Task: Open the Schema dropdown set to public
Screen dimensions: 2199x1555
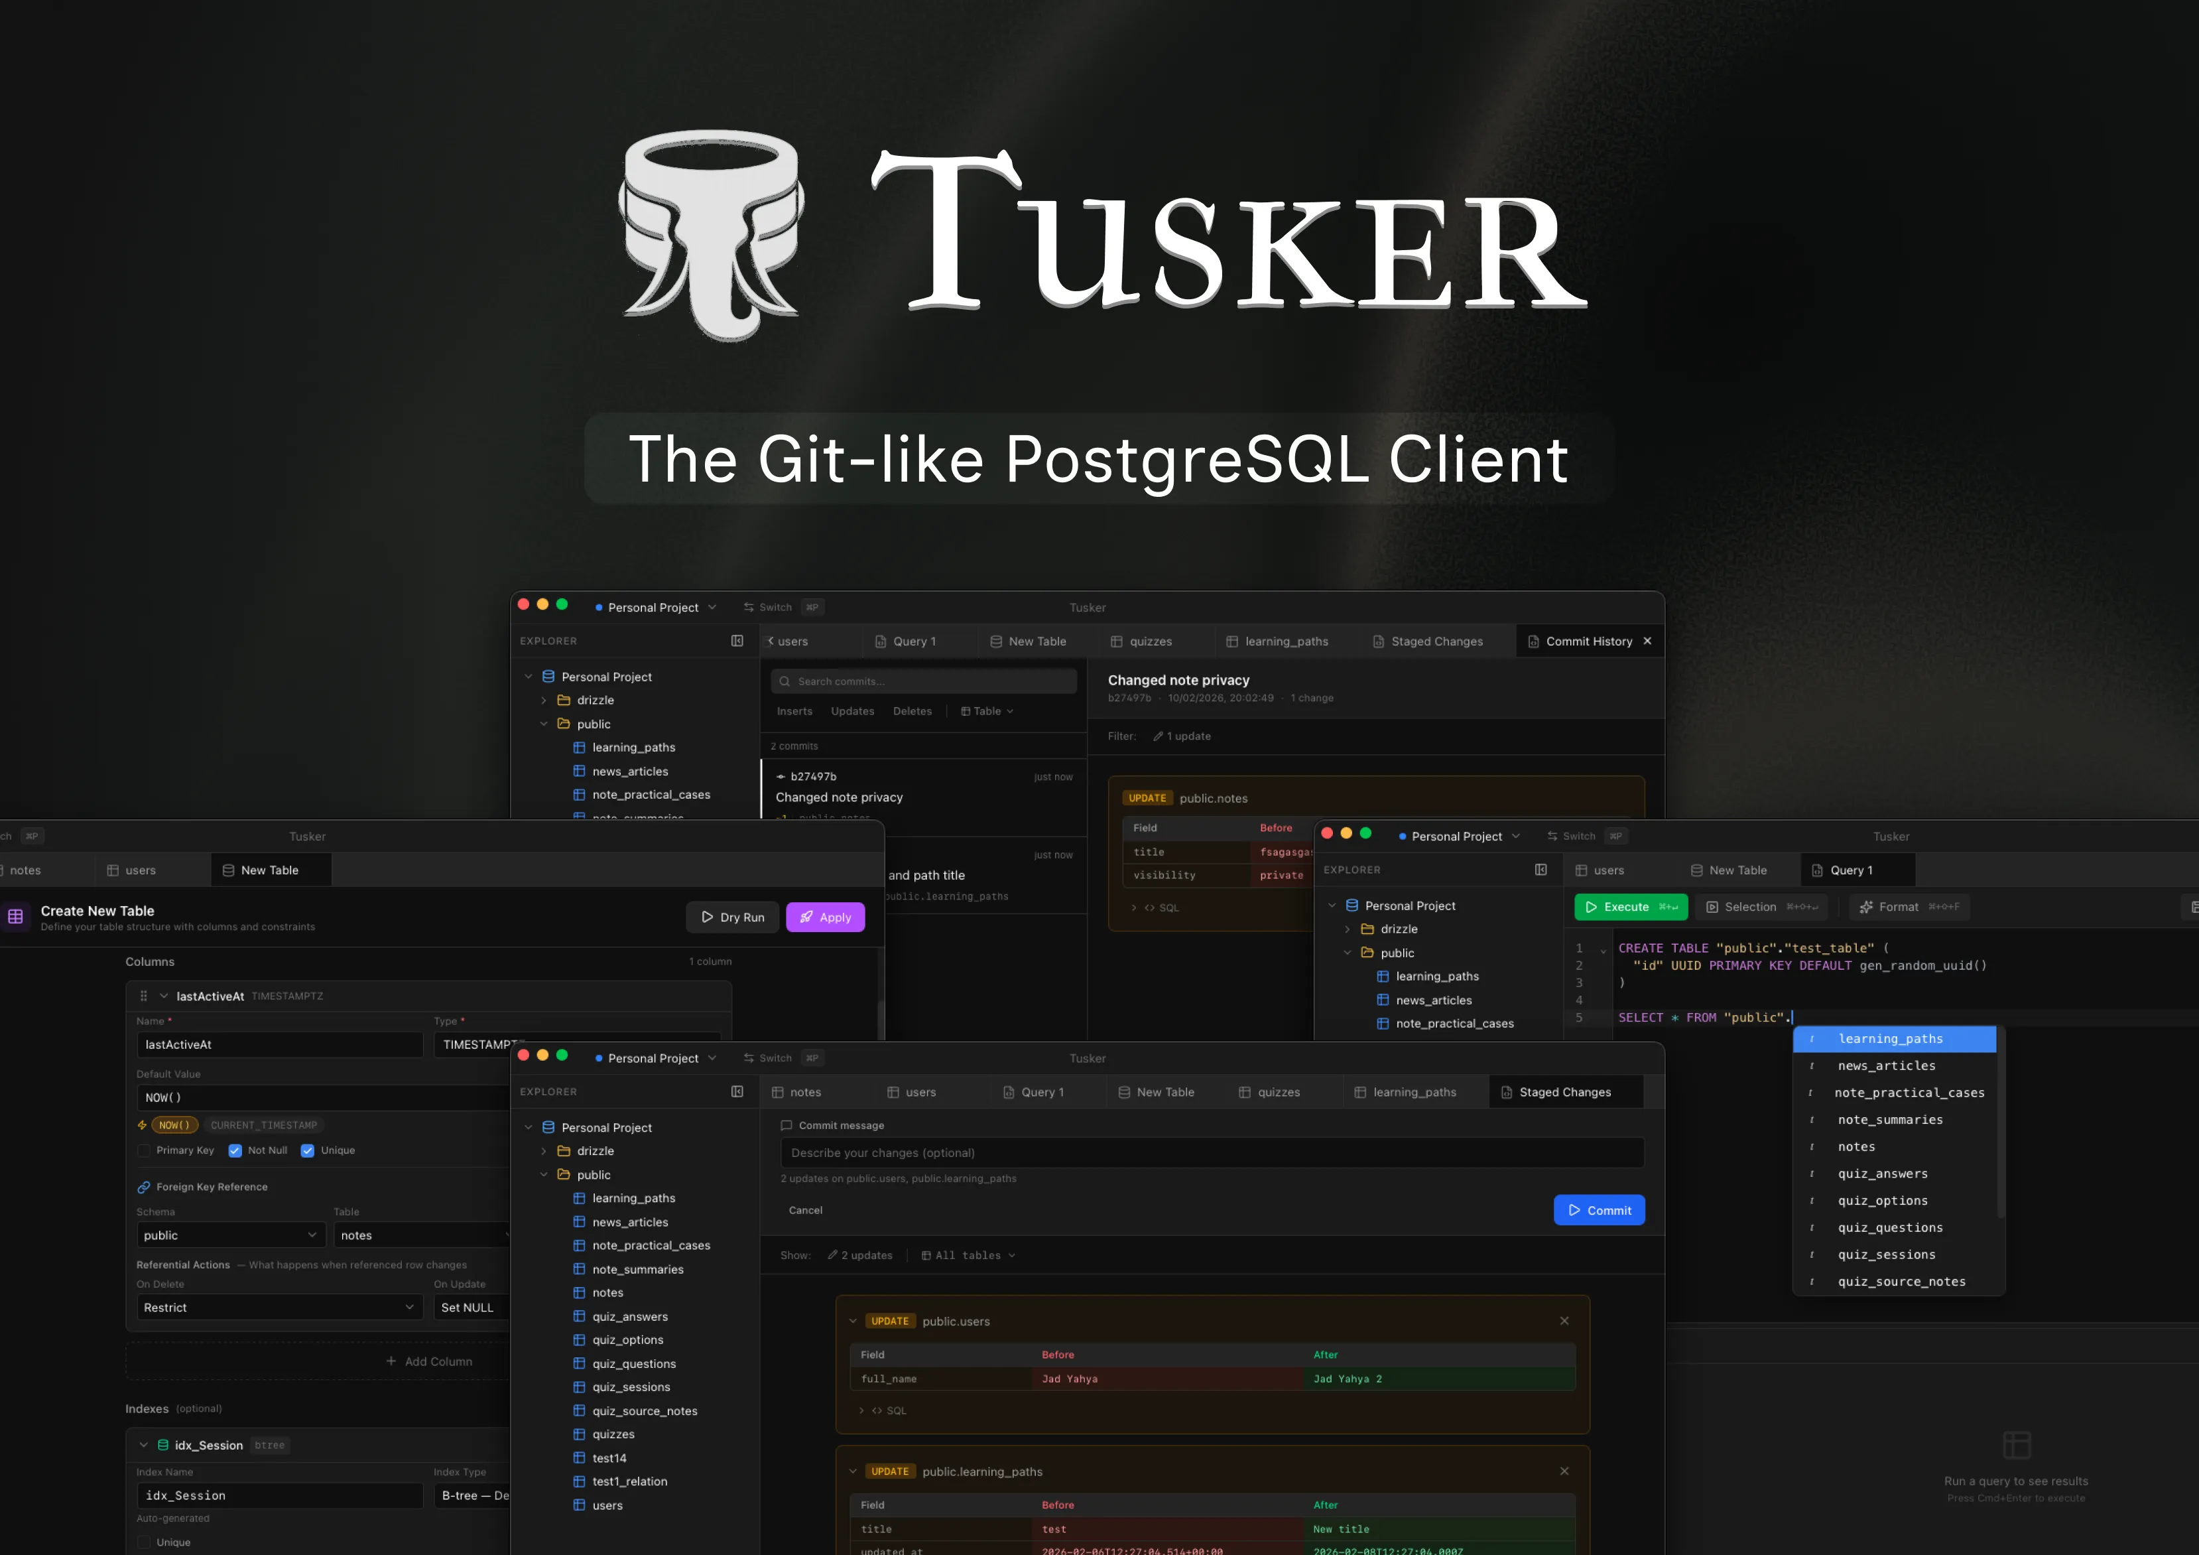Action: point(230,1235)
